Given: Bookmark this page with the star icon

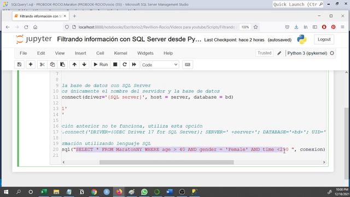Looking at the screenshot, I should coord(255,27).
